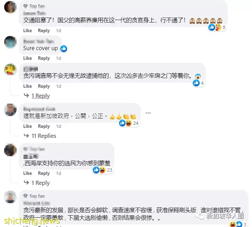Image resolution: width=252 pixels, height=227 pixels.
Task: Click the 1d timestamp under Sure cover up
Action: tap(58, 58)
